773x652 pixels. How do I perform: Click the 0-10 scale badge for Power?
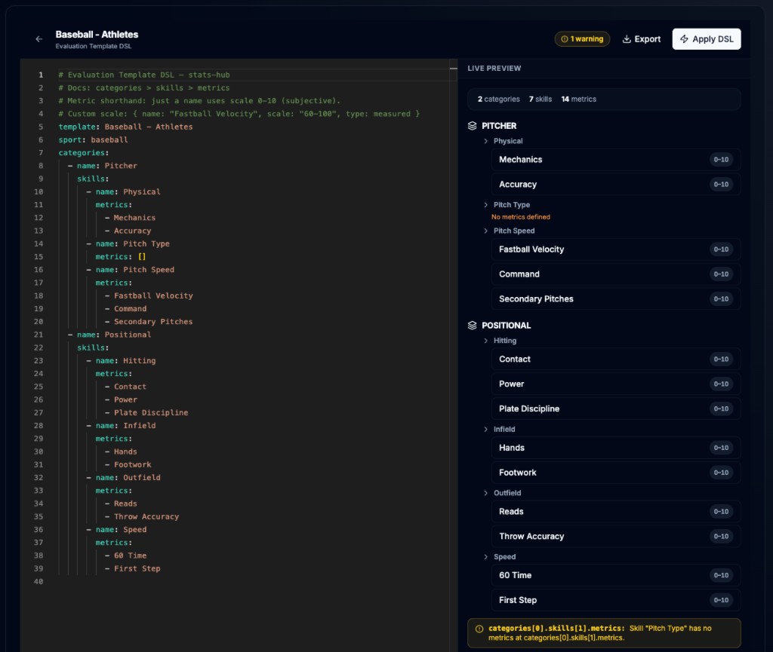[721, 384]
